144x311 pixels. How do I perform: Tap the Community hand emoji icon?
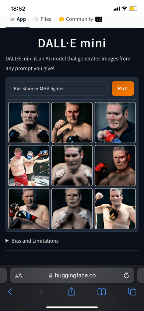point(61,19)
